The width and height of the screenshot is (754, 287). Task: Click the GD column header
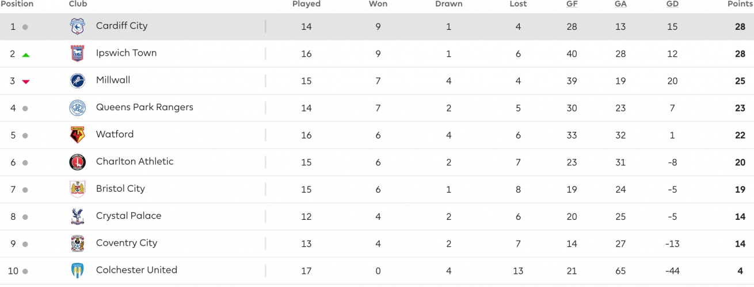pyautogui.click(x=672, y=4)
